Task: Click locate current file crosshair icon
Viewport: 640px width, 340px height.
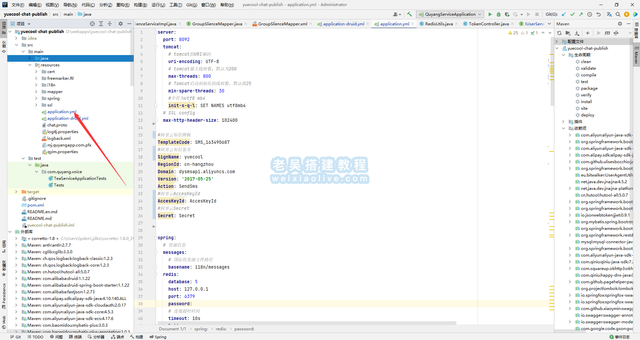Action: pos(92,24)
